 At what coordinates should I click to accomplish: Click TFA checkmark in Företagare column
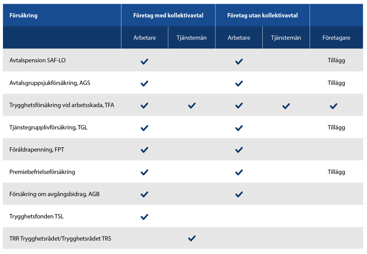point(334,106)
